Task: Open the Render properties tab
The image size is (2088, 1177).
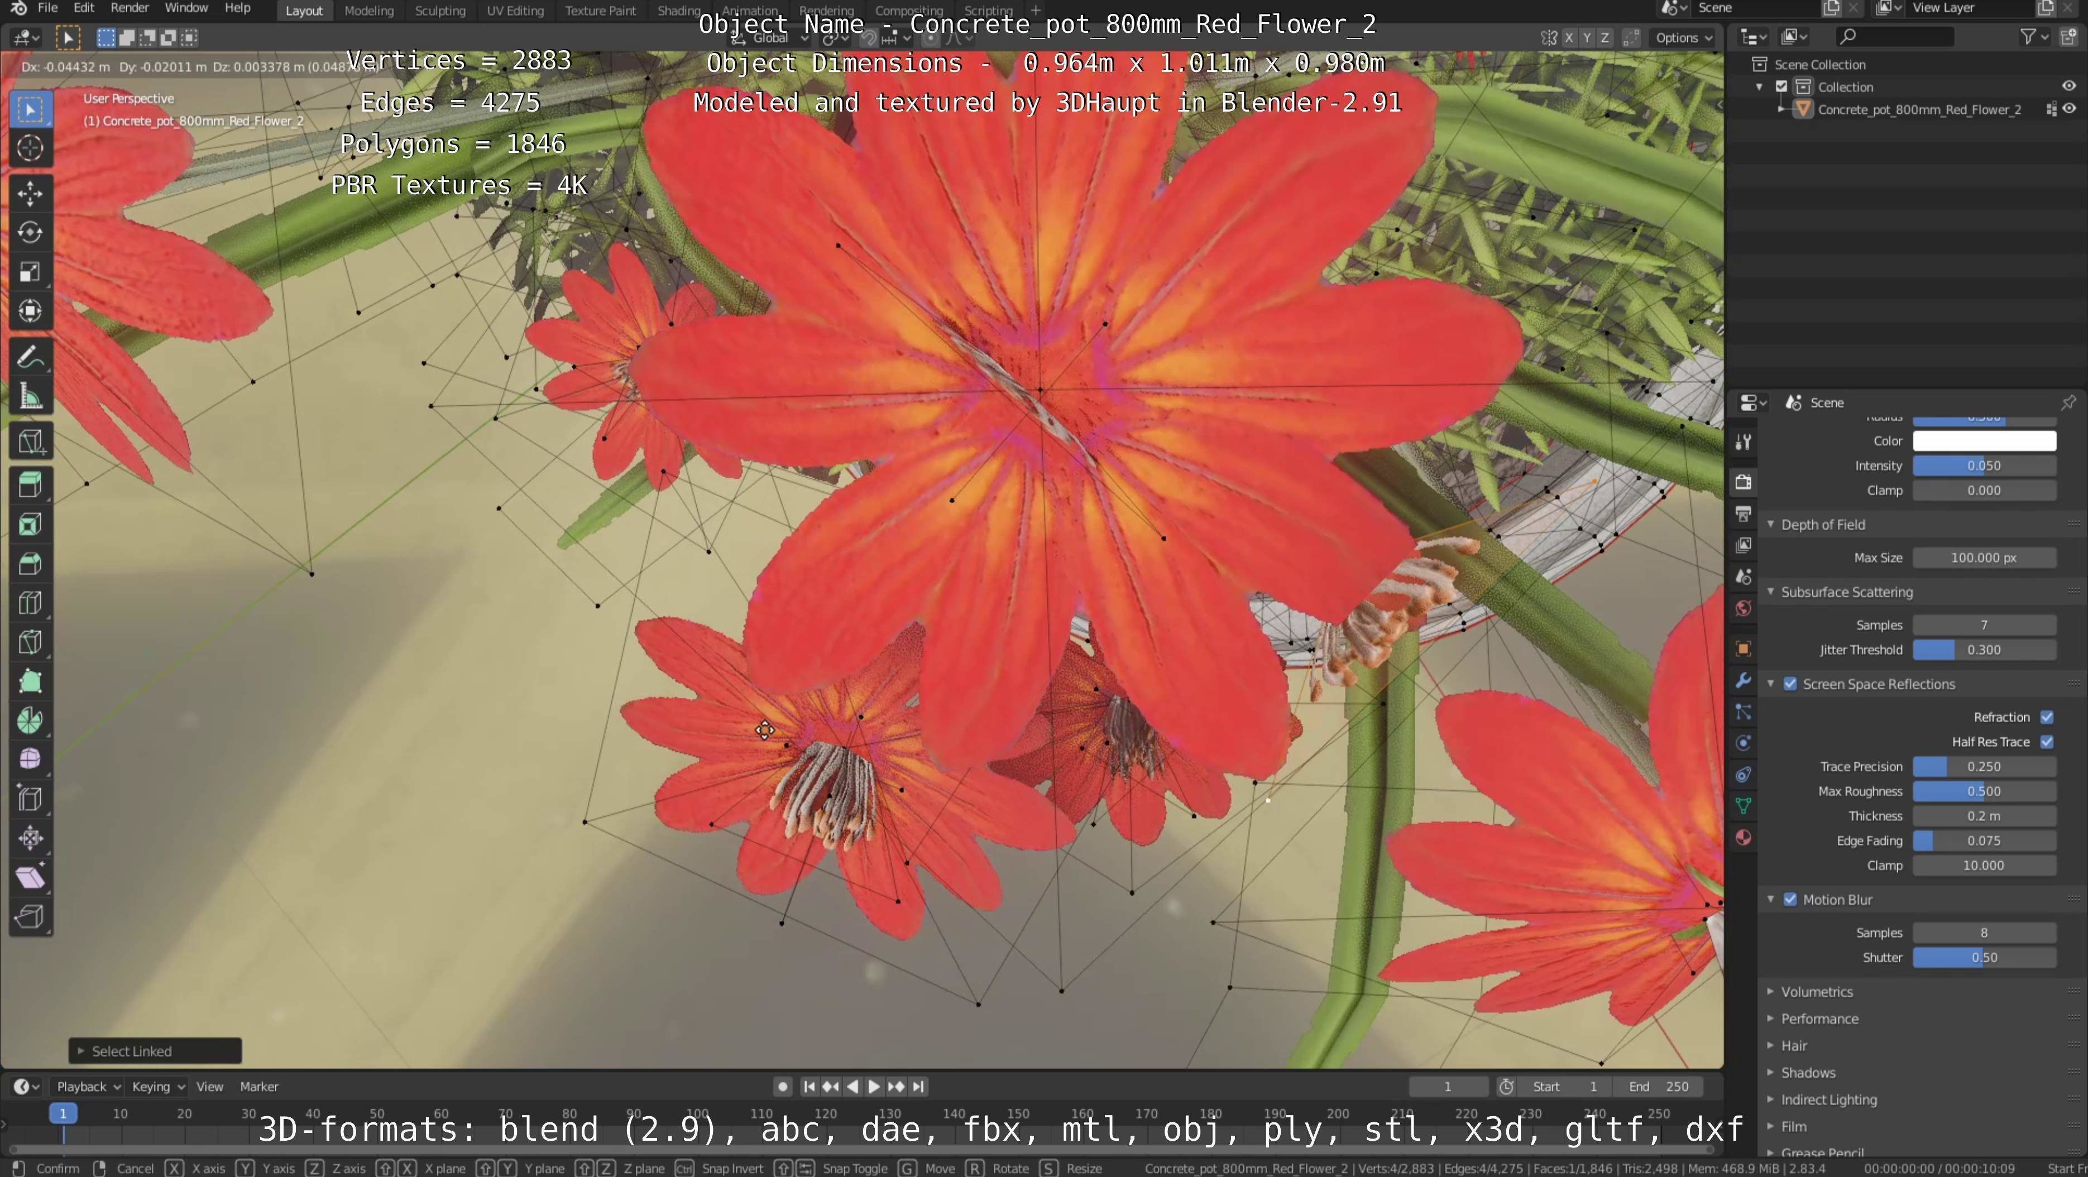Action: point(1744,482)
